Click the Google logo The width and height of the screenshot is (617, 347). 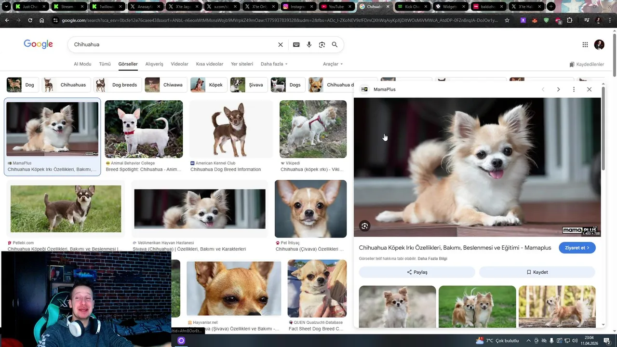38,44
